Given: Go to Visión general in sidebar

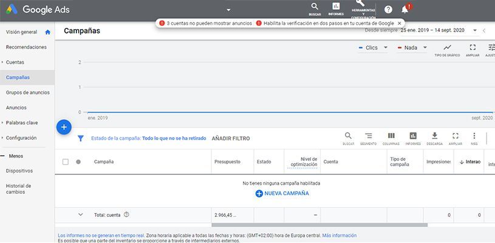Looking at the screenshot, I should click(21, 32).
